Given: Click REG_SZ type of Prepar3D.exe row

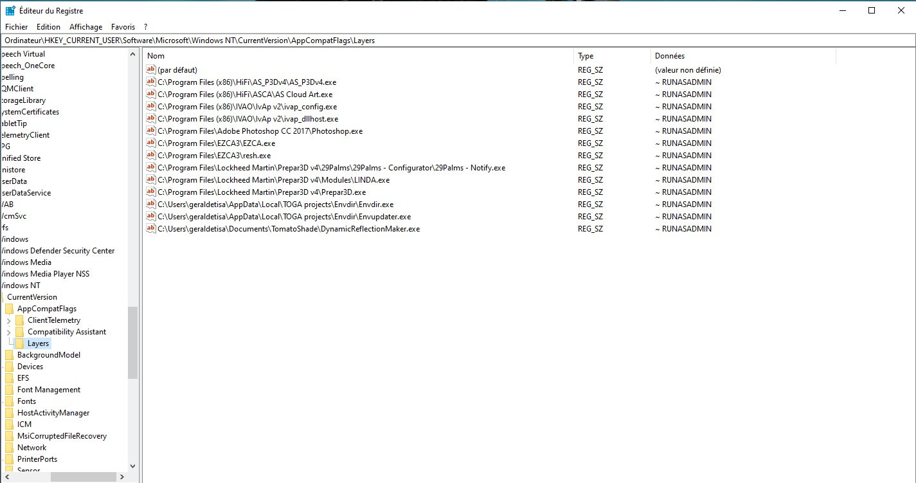Looking at the screenshot, I should tap(590, 192).
